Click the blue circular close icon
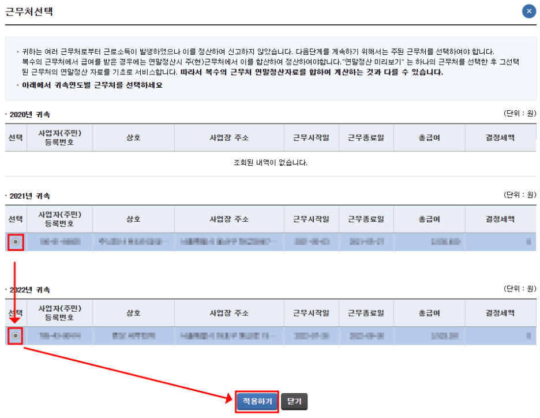This screenshot has width=540, height=418. (528, 10)
